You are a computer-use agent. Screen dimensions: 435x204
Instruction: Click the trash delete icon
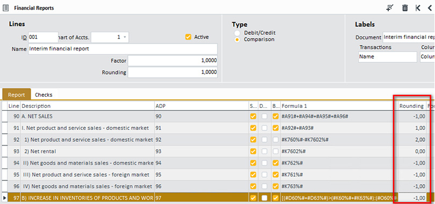coord(405,8)
